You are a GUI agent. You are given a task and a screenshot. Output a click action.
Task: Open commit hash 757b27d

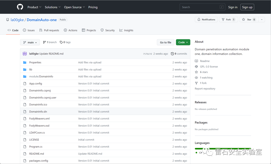click(x=148, y=54)
